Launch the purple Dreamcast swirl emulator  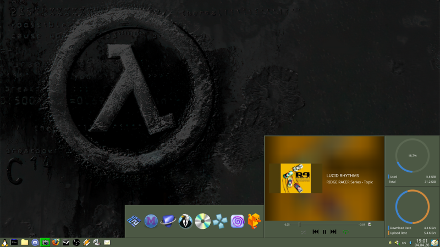237,221
